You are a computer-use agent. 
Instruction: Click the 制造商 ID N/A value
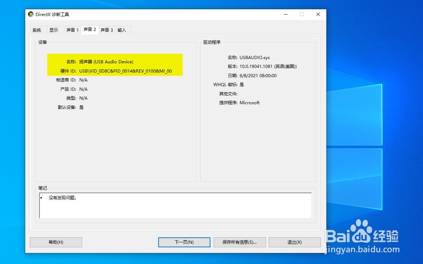[84, 80]
